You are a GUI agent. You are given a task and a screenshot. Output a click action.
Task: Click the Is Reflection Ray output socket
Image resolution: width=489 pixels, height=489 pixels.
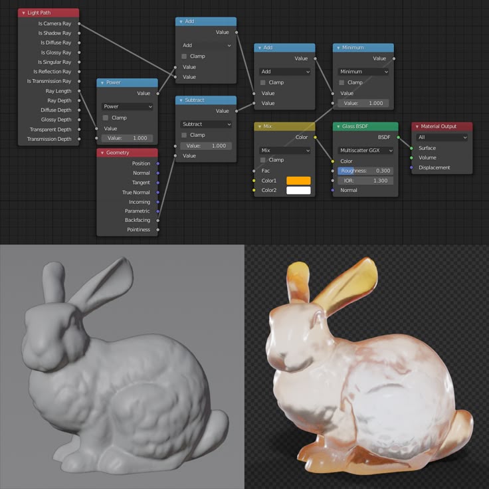tap(79, 72)
